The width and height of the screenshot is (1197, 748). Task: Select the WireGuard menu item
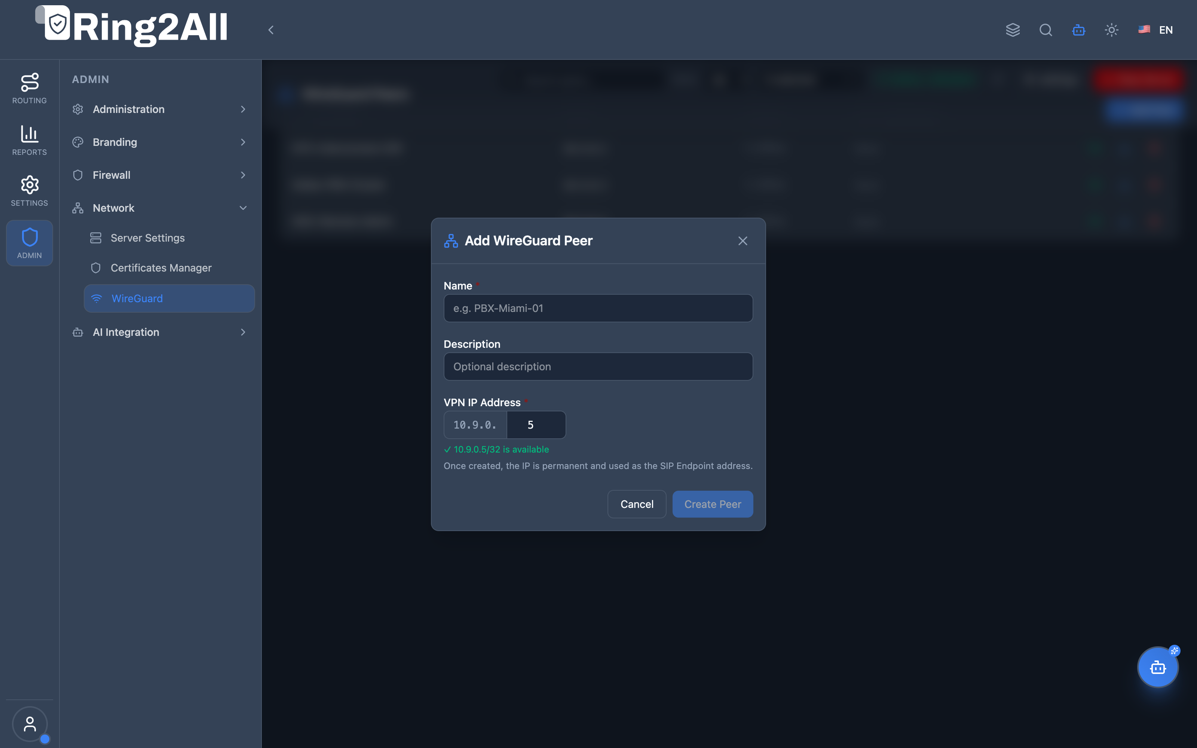tap(169, 298)
